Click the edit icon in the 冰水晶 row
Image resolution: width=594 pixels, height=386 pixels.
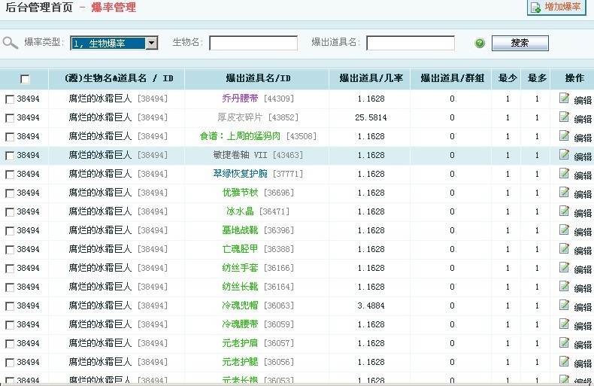pos(564,211)
